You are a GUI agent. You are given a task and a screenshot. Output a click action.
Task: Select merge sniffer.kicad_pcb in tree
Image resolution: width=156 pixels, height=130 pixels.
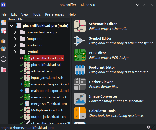(x=49, y=97)
